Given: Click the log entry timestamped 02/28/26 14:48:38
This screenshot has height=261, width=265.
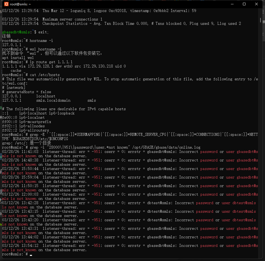Looking at the screenshot, I should coord(130,162).
